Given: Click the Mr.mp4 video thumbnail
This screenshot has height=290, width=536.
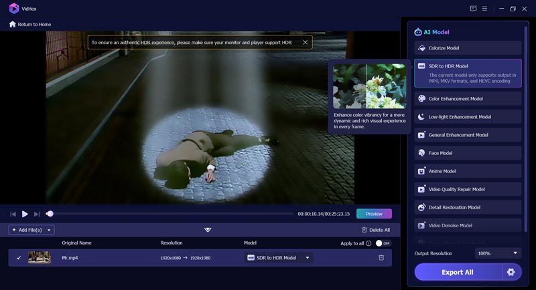Looking at the screenshot, I should coord(40,258).
